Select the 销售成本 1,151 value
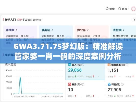This screenshot has width=136, height=102. pyautogui.click(x=113, y=70)
